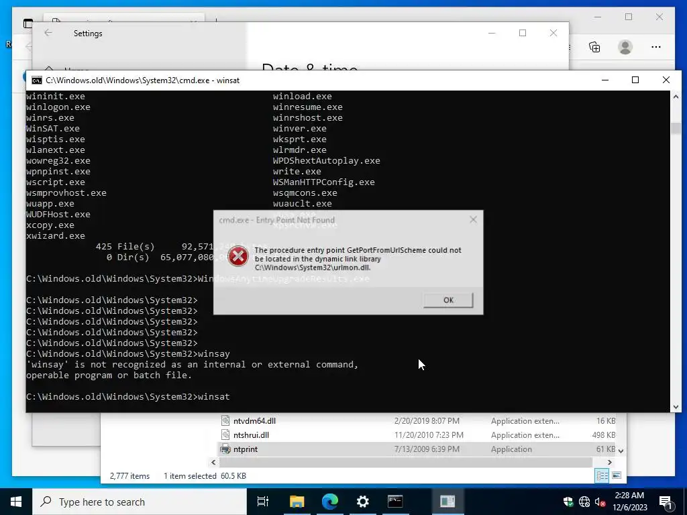The width and height of the screenshot is (687, 515).
Task: Go back in the Settings window
Action: (48, 33)
